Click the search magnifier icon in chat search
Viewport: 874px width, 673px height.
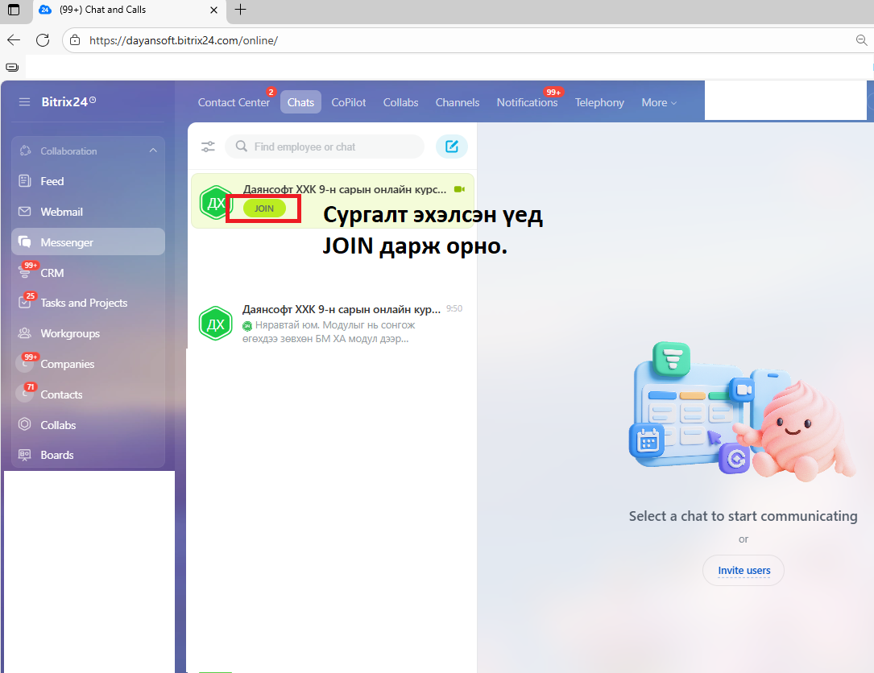(242, 146)
